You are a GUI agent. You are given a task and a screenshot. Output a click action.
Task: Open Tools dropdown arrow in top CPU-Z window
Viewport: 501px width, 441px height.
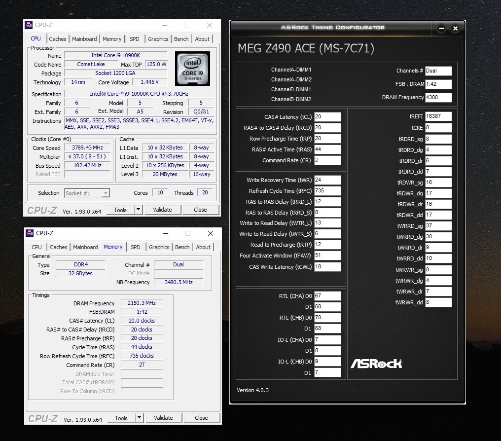pyautogui.click(x=139, y=210)
